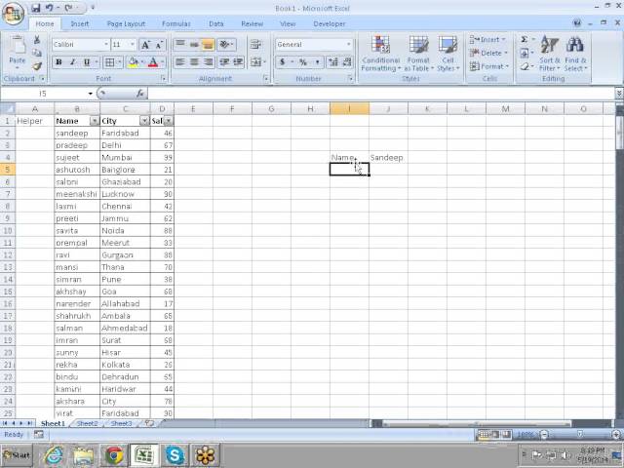Apply red Font Color

tap(153, 62)
